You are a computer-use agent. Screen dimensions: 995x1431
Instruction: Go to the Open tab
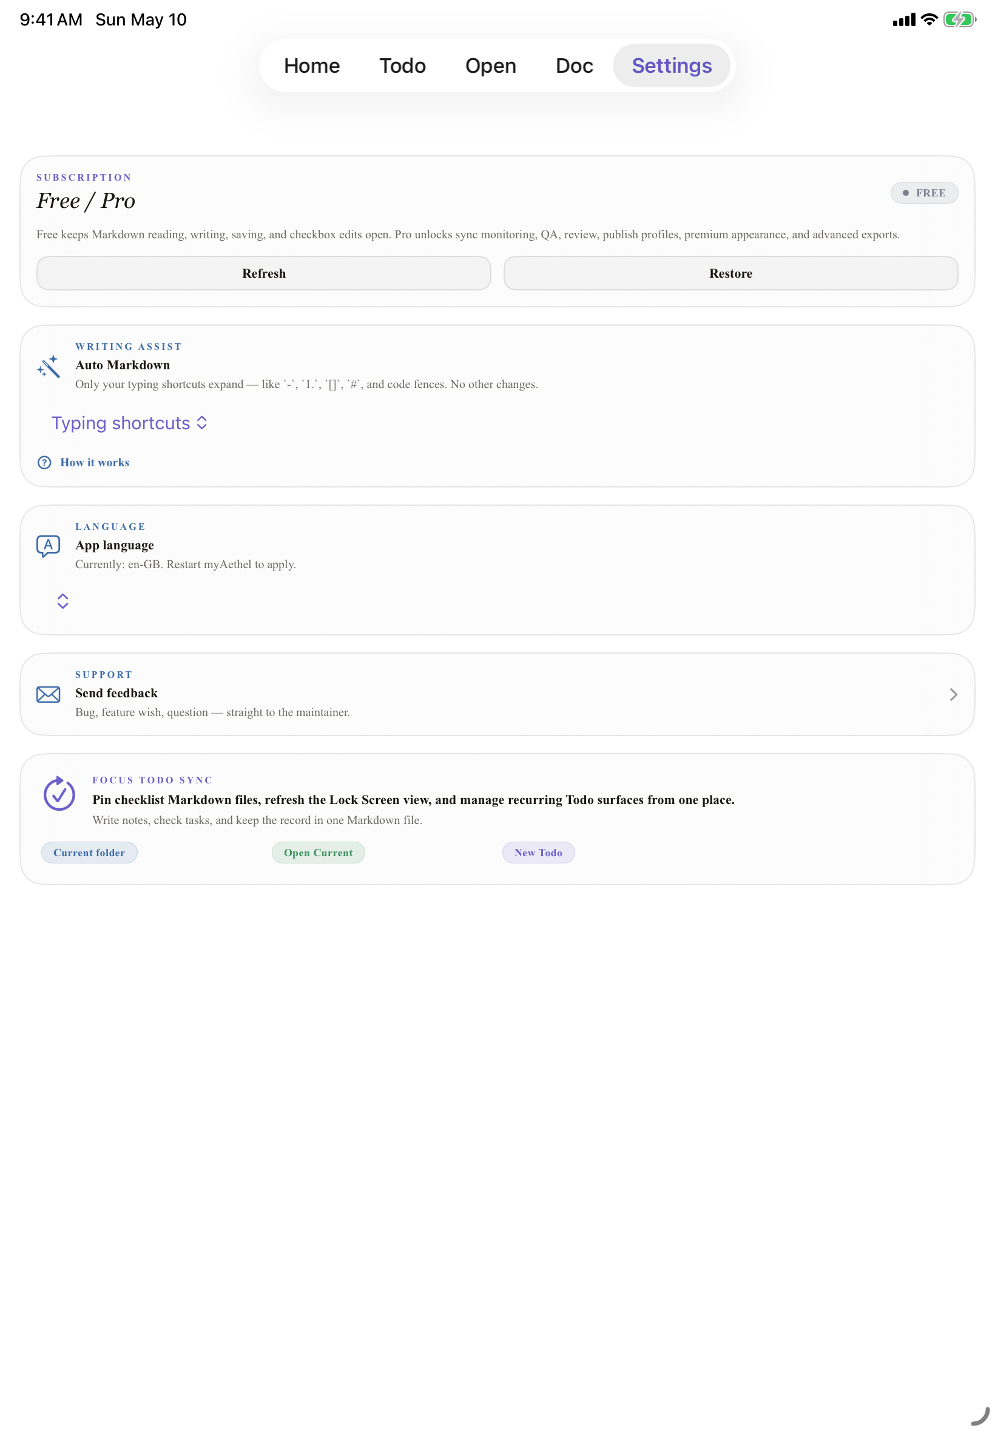[491, 65]
